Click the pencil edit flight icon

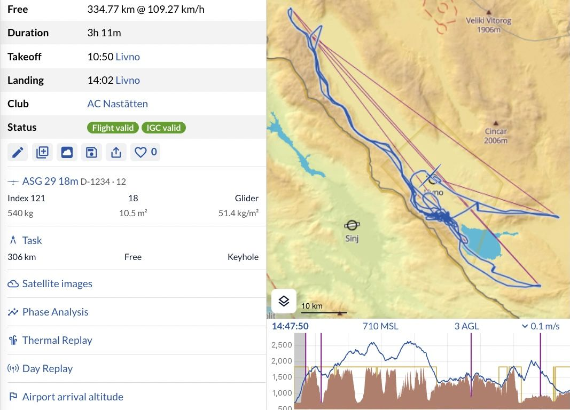18,152
